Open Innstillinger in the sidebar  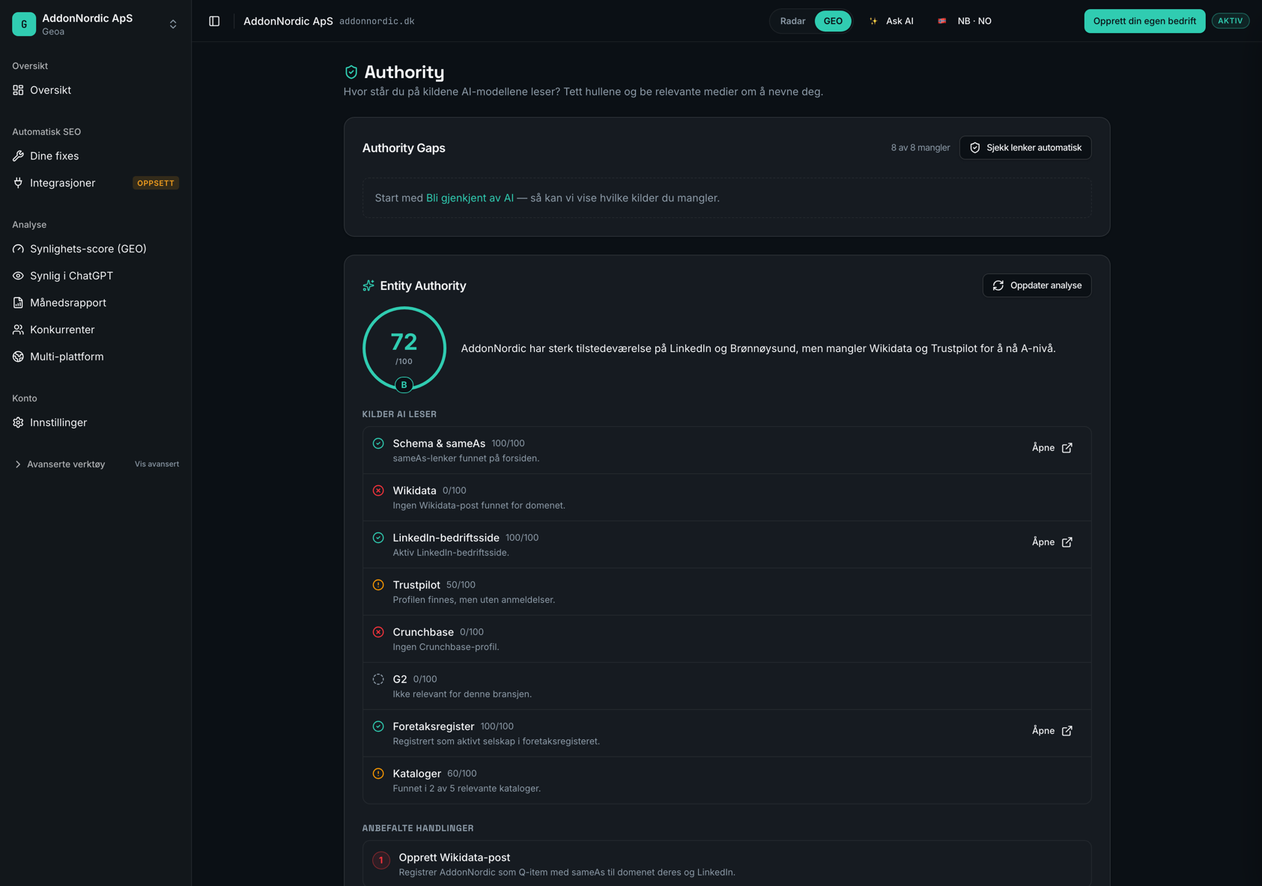tap(96, 422)
